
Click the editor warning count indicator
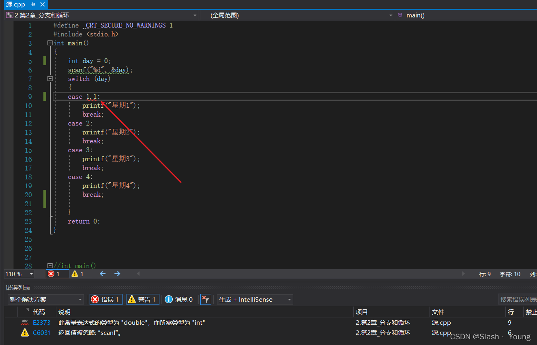pos(77,274)
